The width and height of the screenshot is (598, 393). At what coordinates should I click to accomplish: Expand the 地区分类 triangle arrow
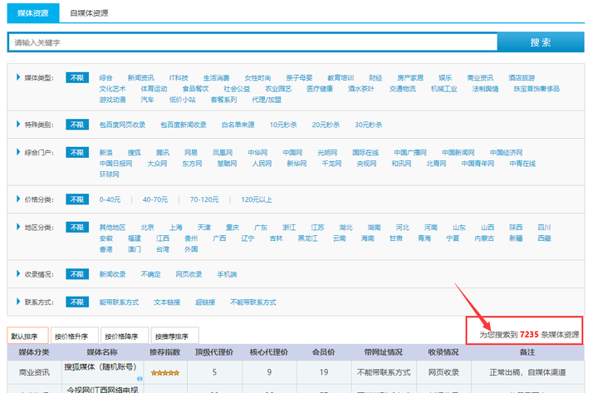tap(18, 227)
